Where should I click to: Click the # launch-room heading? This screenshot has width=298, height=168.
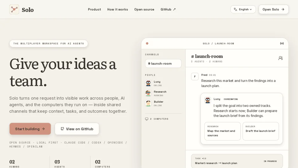point(207,56)
